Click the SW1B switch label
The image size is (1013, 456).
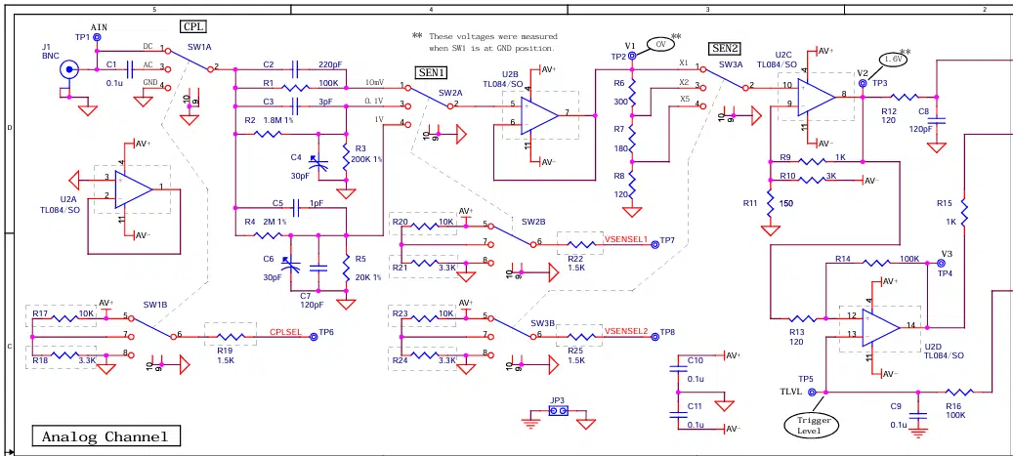155,304
